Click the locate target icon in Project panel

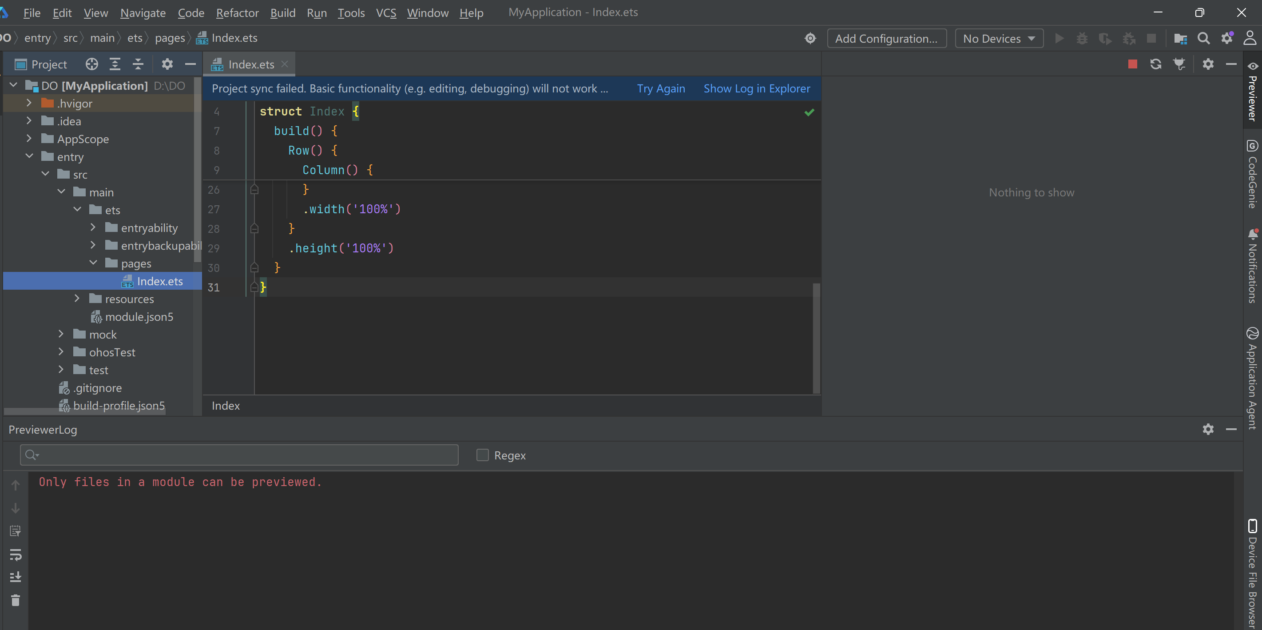click(x=91, y=64)
